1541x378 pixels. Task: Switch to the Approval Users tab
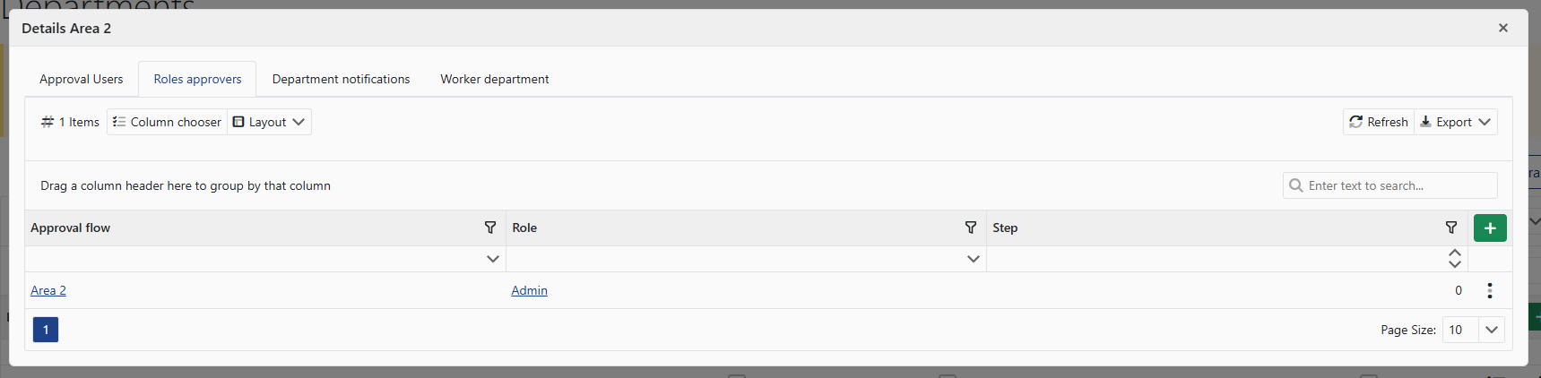tap(82, 79)
